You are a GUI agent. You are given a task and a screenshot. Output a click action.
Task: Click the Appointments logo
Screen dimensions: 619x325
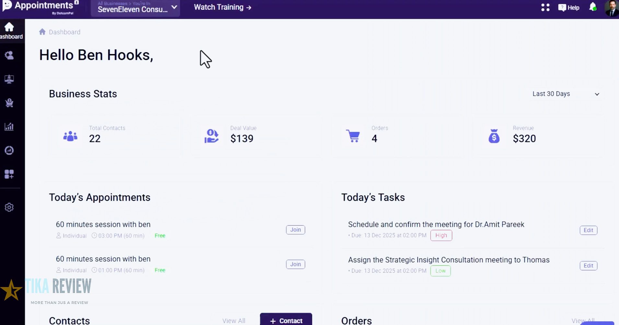pos(41,7)
